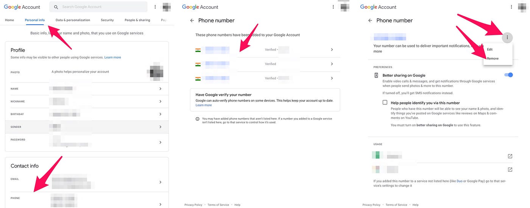Click the Search Google Account field
Screen dimensions: 530x208
(x=98, y=7)
